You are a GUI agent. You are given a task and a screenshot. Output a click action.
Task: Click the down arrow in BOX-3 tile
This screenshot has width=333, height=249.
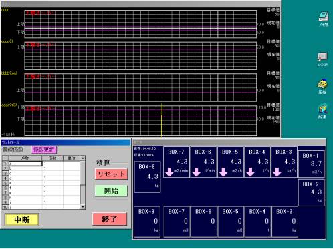[277, 172]
